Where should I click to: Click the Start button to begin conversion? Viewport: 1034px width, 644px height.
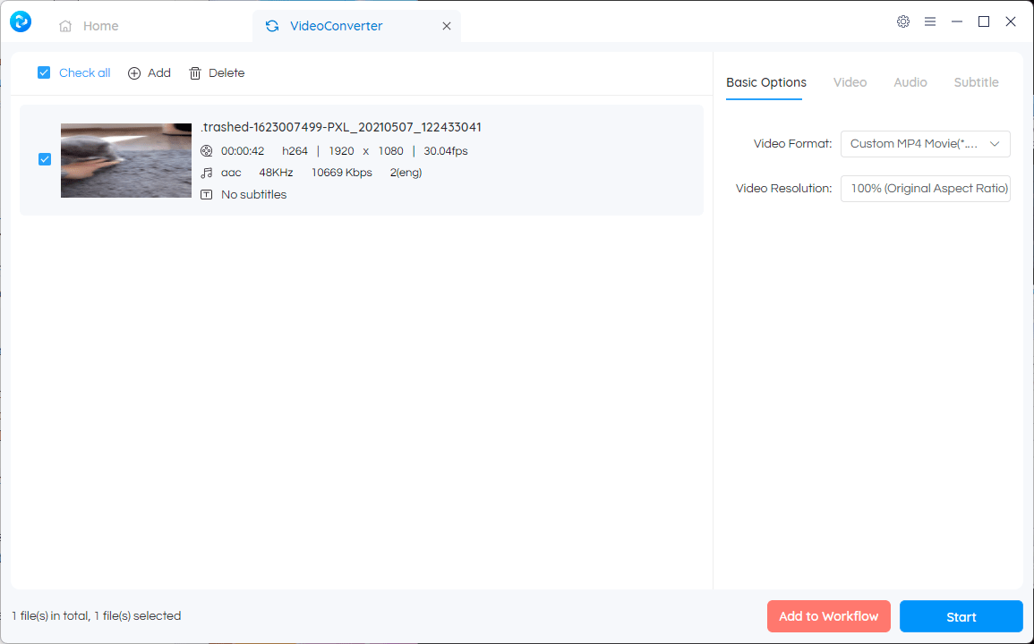(x=961, y=616)
